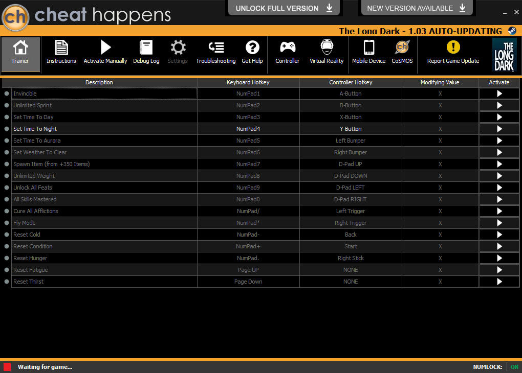Image resolution: width=522 pixels, height=373 pixels.
Task: Download the New Version Available update
Action: click(417, 8)
